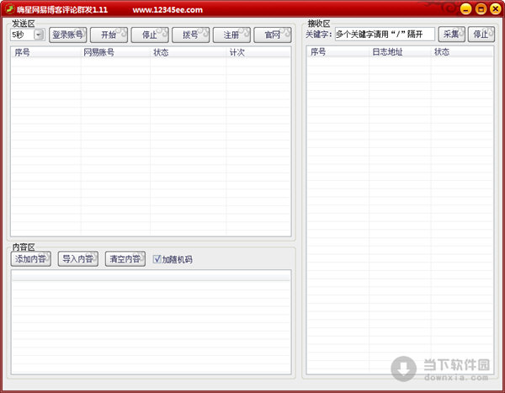Click the 日志地址 column header

pos(400,52)
